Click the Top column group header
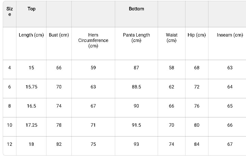Screen dimensions: 246x156 31,9
